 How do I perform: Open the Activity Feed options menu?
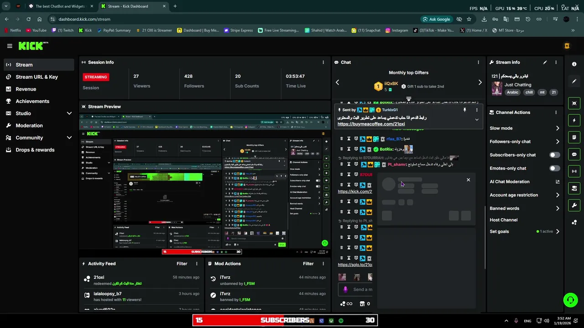(197, 264)
